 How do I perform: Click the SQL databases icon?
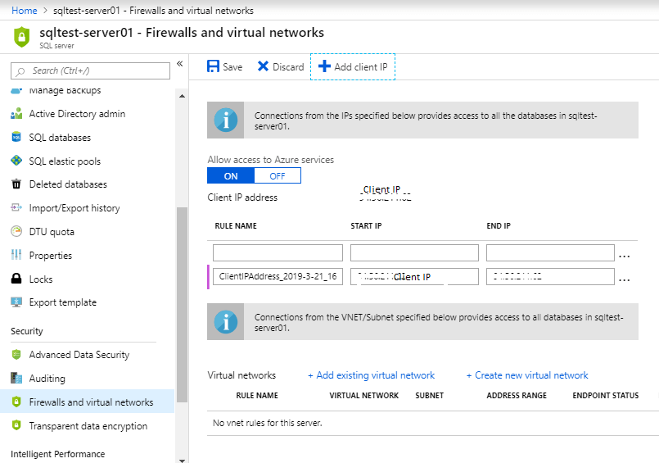click(x=16, y=137)
